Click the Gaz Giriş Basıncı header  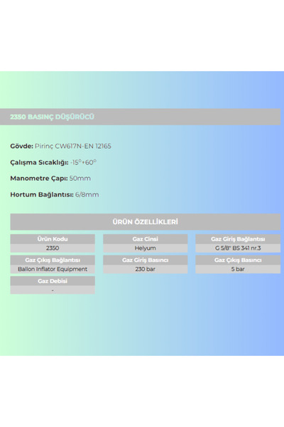pyautogui.click(x=145, y=260)
